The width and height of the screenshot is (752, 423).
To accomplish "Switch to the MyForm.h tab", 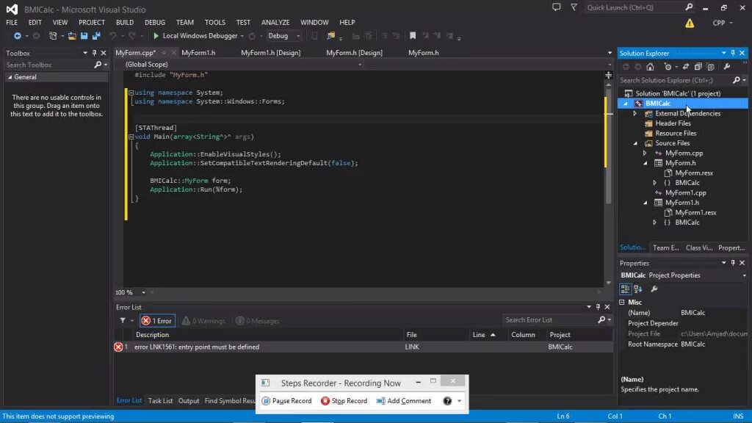I will [x=424, y=53].
